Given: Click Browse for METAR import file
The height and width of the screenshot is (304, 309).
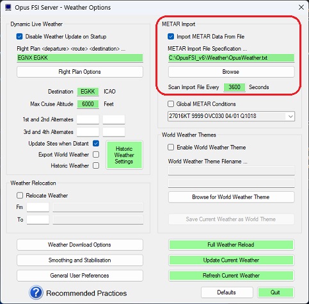Looking at the screenshot, I should [x=231, y=72].
